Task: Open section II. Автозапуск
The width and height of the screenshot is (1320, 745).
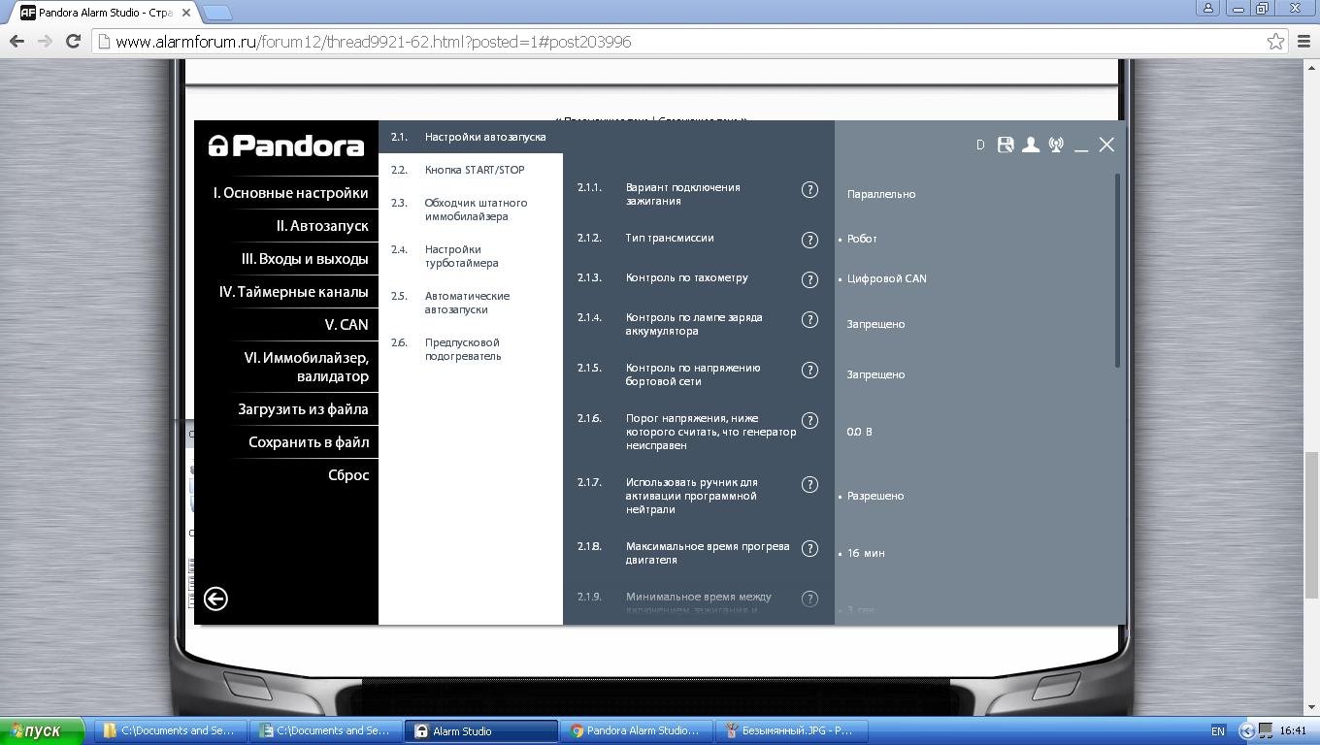Action: (322, 226)
